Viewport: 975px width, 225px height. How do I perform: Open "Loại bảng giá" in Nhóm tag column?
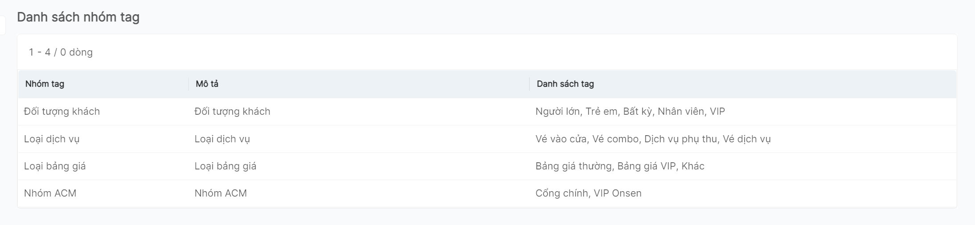click(55, 166)
